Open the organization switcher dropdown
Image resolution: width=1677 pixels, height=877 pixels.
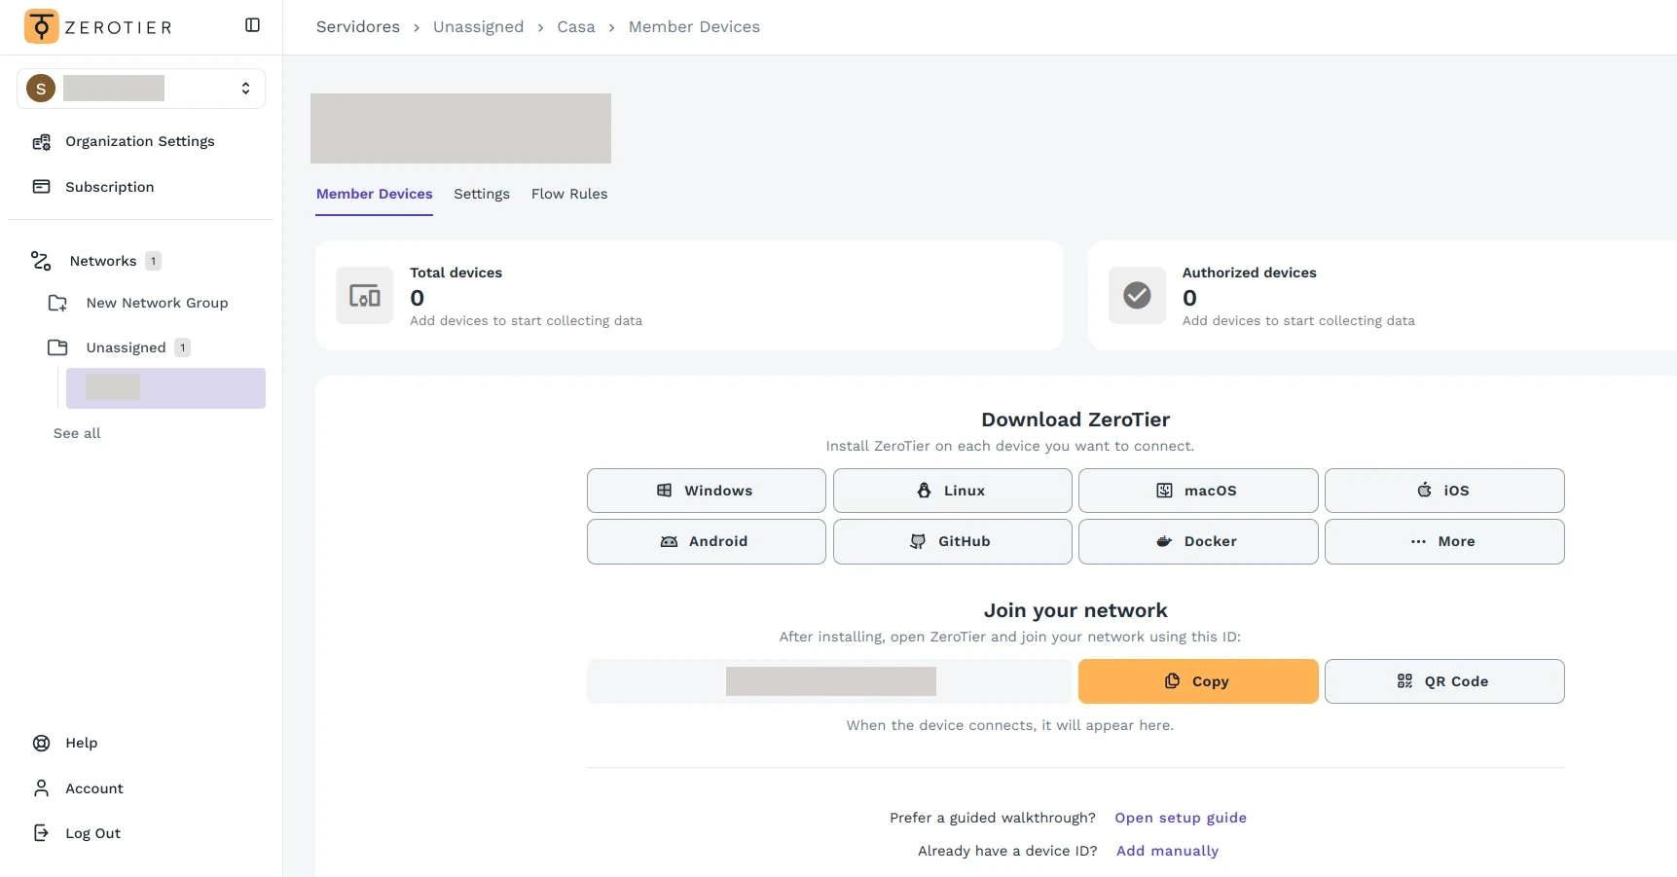click(141, 89)
